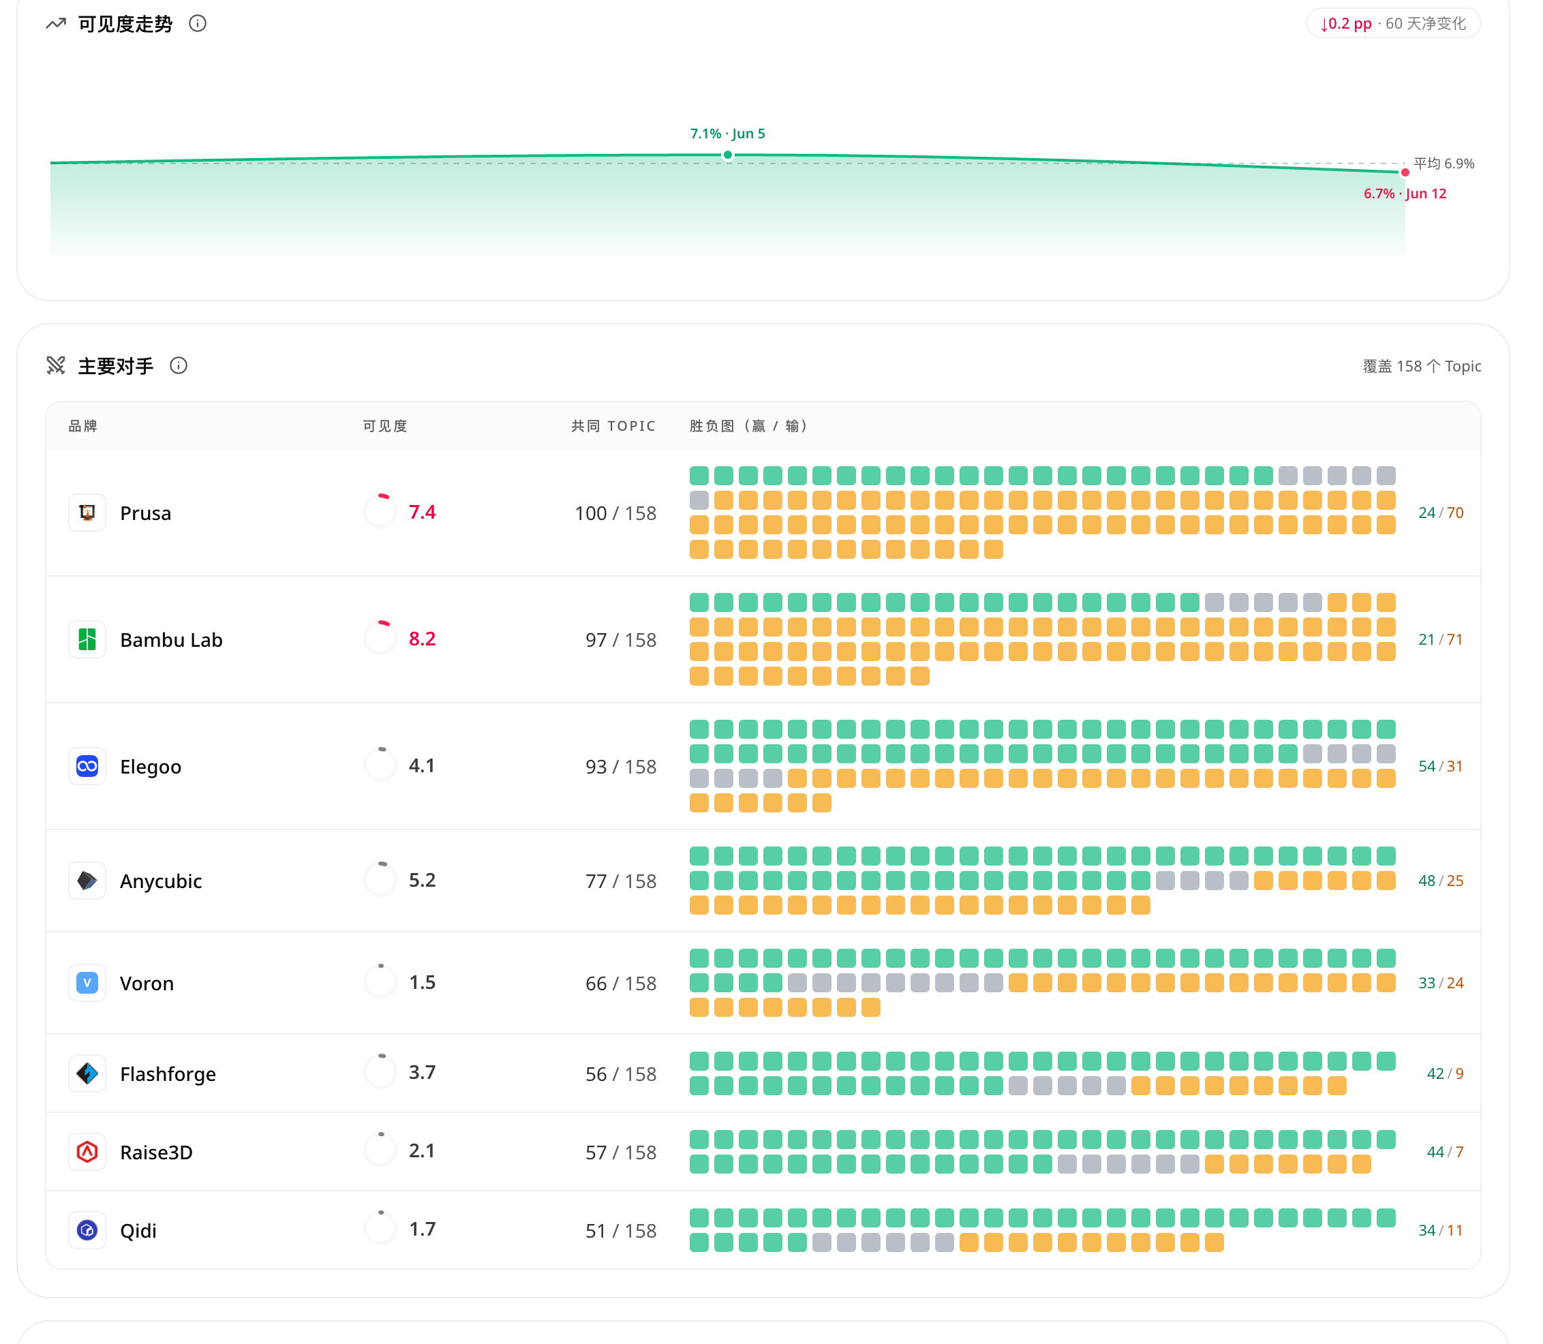Click Prusa's visibility value 7.4
Screen dimensions: 1543x1344
(423, 512)
